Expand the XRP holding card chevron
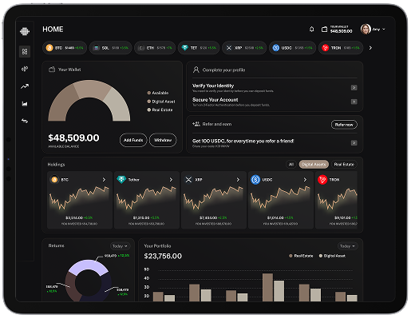 pos(238,180)
